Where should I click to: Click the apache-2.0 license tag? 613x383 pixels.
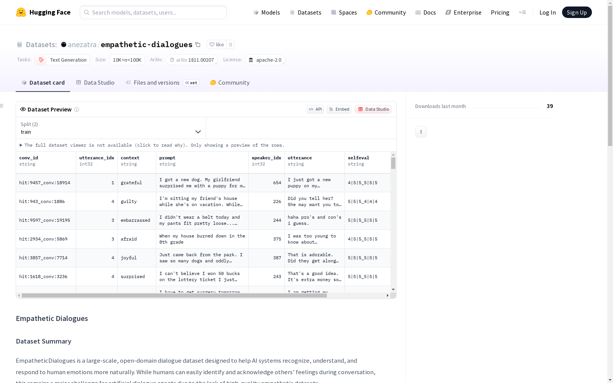pyautogui.click(x=265, y=60)
